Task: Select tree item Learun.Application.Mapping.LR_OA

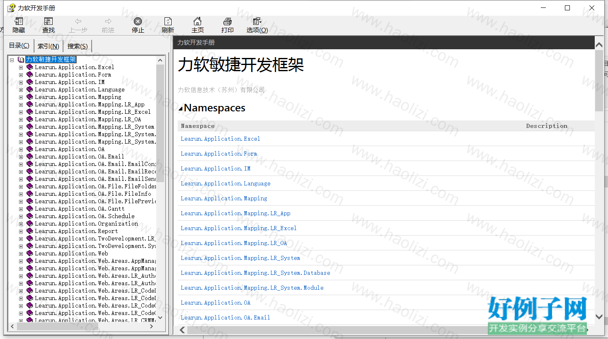Action: pyautogui.click(x=88, y=119)
